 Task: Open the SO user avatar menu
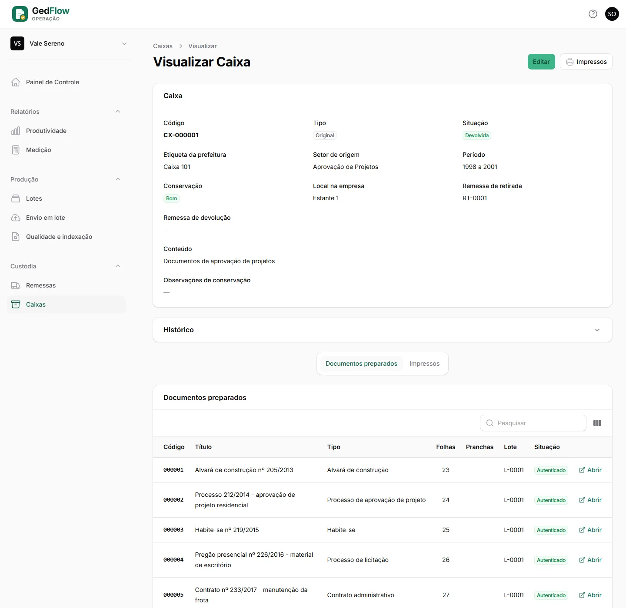tap(612, 14)
